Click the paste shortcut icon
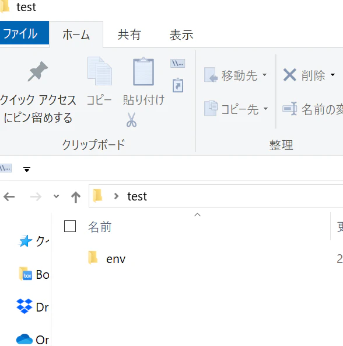343x346 pixels. coord(178,85)
